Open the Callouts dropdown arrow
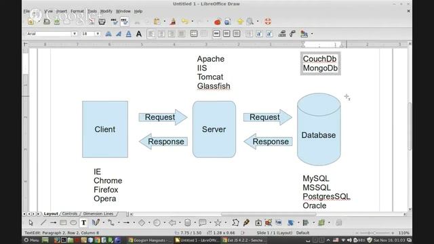Viewport: 434px width, 244px height. [210, 223]
